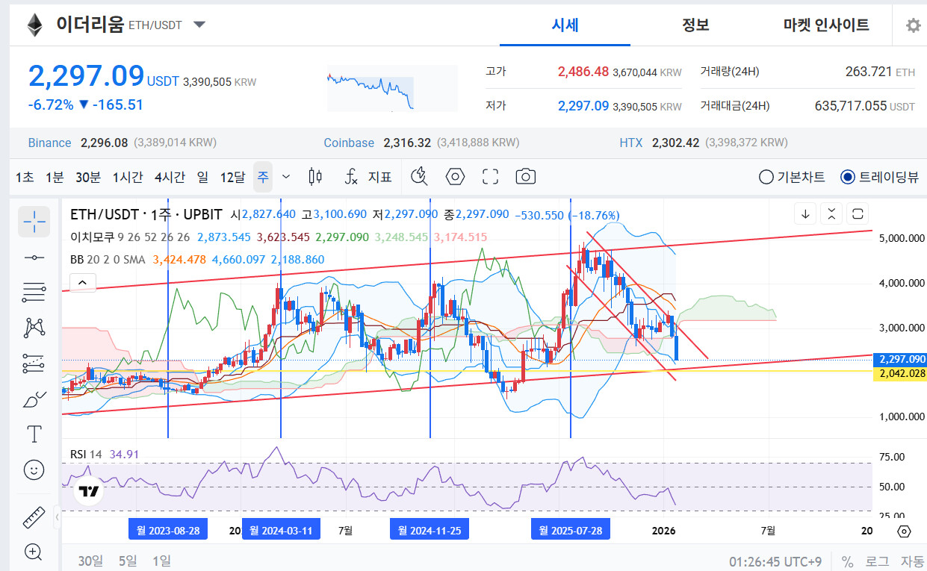
Task: Open the 01:26:45 UTC+9 timezone menu
Action: (x=777, y=561)
